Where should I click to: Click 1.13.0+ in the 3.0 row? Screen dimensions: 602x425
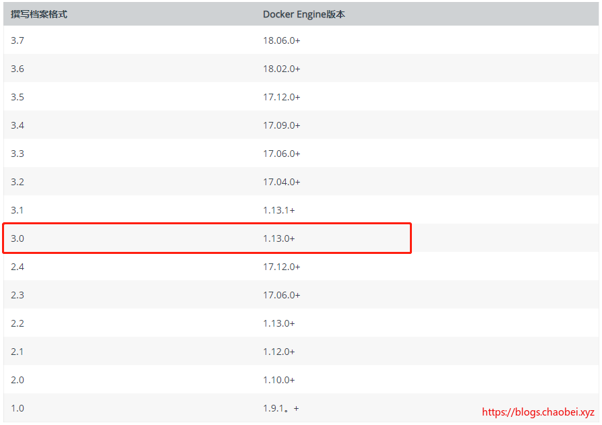278,238
